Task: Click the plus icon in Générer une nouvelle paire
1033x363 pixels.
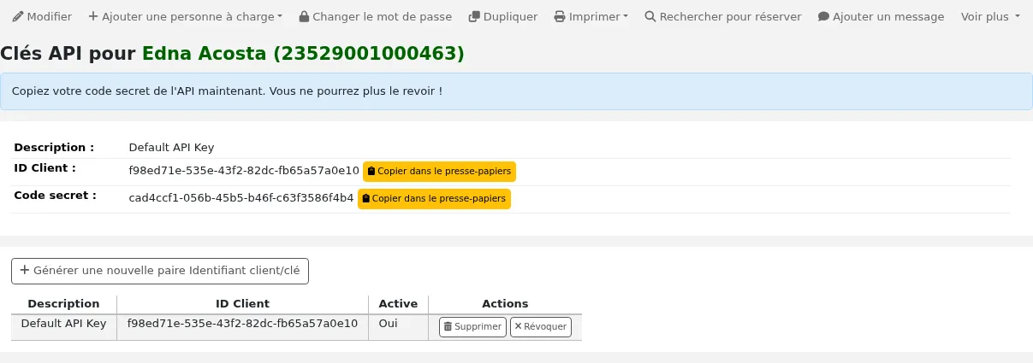Action: coord(25,270)
